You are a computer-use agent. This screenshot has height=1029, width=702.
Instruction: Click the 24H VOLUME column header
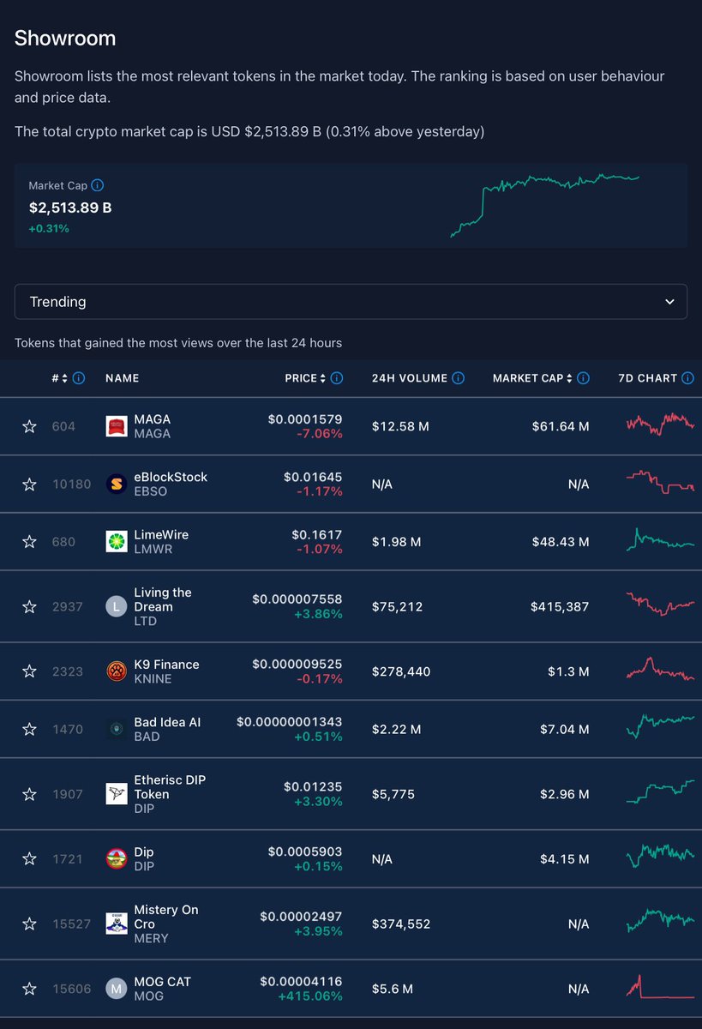[410, 378]
